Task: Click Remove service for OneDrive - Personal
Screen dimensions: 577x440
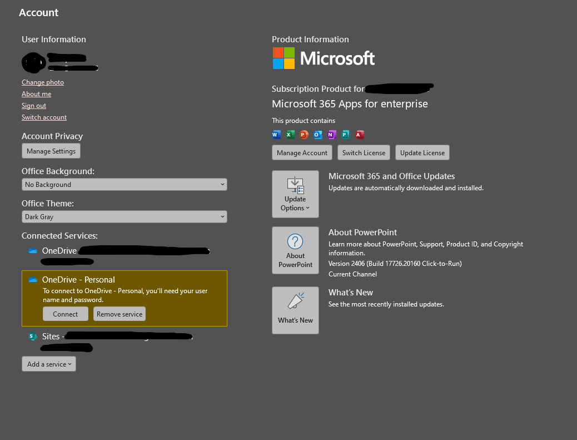Action: pos(120,314)
